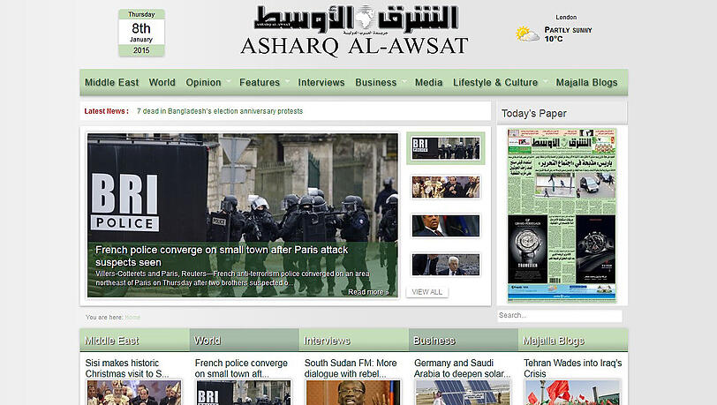Expand the Opinion dropdown arrow

(x=229, y=81)
